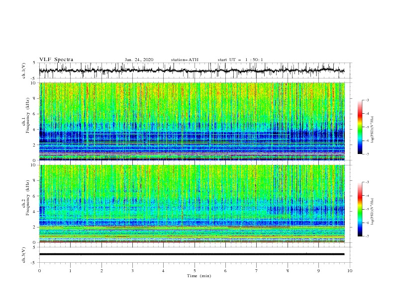Click the log(PSD) label beside ch.1 color bar
394x304 pixels.
[x=373, y=130]
